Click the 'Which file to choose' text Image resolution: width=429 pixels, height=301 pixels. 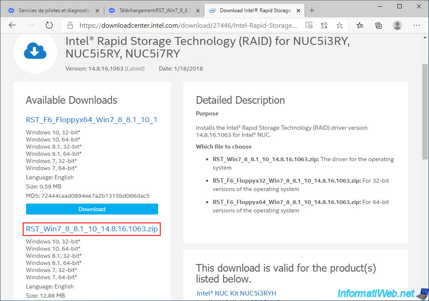[224, 147]
